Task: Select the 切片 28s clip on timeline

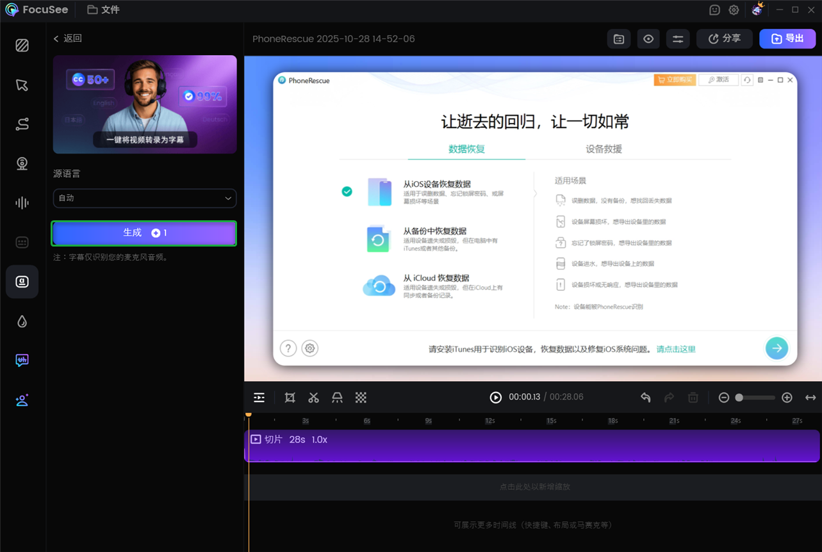Action: click(532, 446)
